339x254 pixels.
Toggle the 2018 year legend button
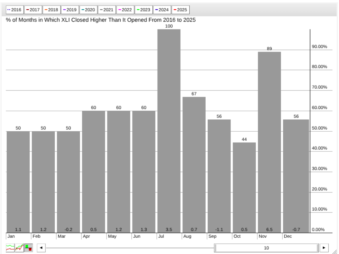pyautogui.click(x=52, y=10)
